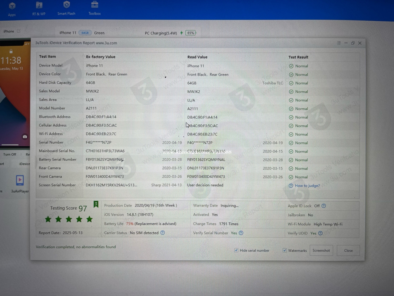Click the Charge Times 1791 Times value
Screen dimensions: 394x296
click(229, 224)
